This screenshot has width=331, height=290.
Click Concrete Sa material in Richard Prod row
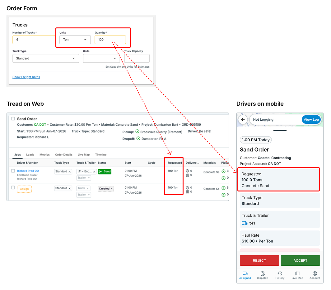click(x=211, y=172)
